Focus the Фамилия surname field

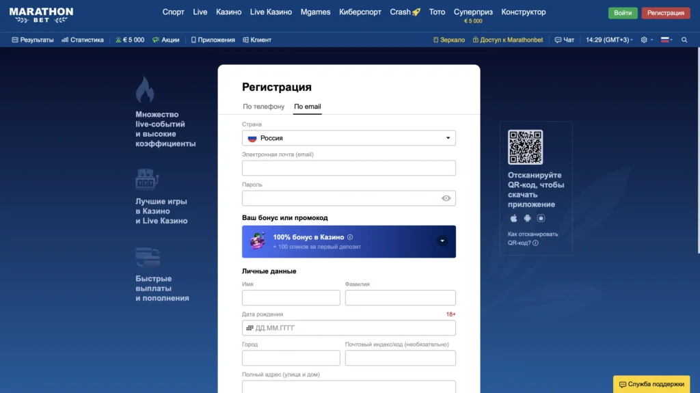(x=401, y=298)
